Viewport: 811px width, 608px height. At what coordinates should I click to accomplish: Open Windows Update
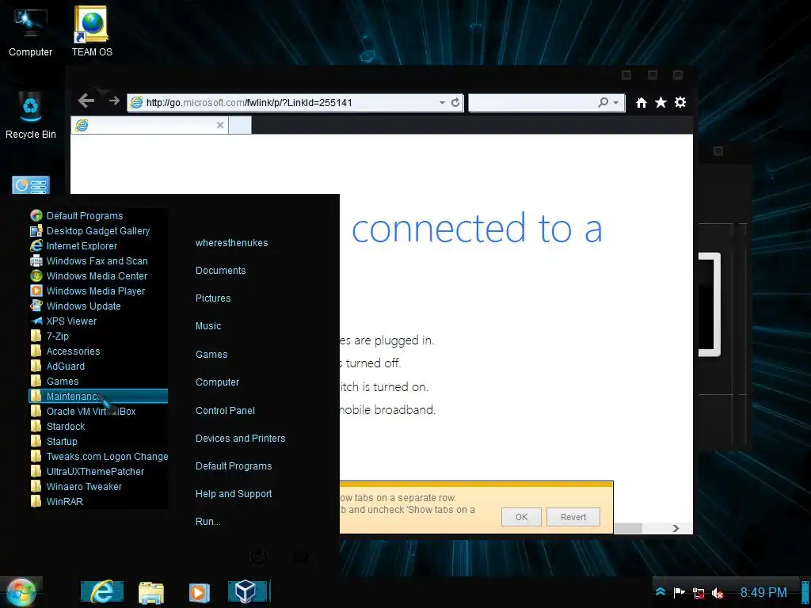[98, 306]
